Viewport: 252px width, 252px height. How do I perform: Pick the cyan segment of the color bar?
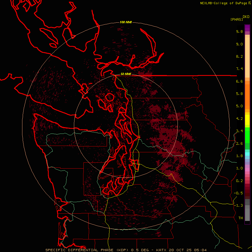click(247, 154)
